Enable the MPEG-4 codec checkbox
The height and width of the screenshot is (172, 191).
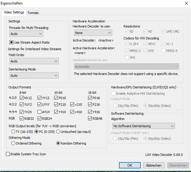[163, 50]
